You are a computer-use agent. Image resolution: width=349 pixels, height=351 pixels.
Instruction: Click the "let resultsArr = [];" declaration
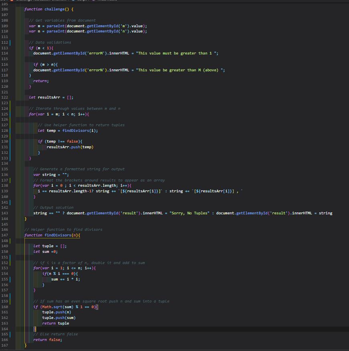coord(51,97)
